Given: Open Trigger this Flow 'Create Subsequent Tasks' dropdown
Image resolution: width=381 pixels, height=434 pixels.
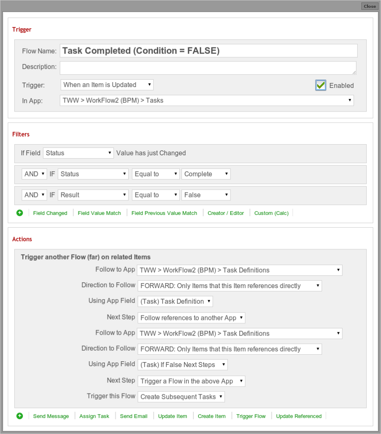Looking at the screenshot, I should 181,397.
